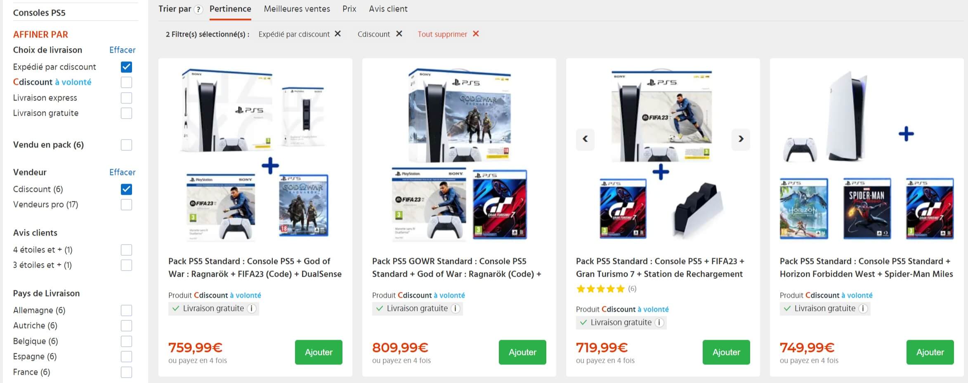Image resolution: width=968 pixels, height=383 pixels.
Task: Click the 'Trier par' help question-mark icon
Action: [198, 9]
